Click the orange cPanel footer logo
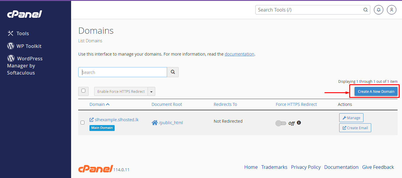This screenshot has height=178, width=402. pos(95,169)
